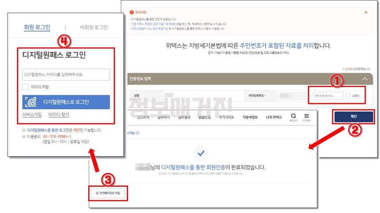Click the 통합검색 magnifier icon

(293, 116)
